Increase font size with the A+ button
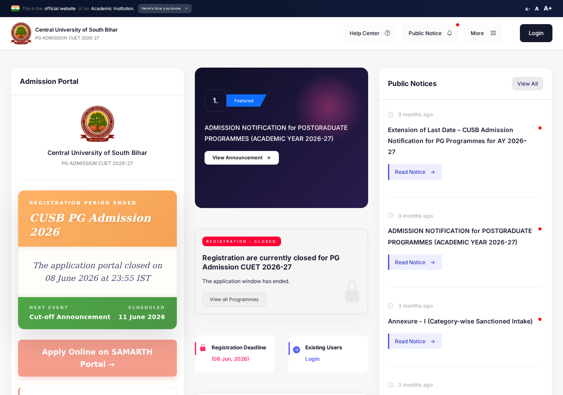Image resolution: width=563 pixels, height=395 pixels. 548,8
